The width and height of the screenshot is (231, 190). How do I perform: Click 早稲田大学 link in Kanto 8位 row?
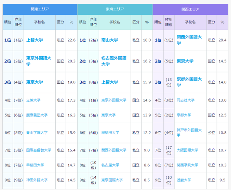[x=35, y=165]
